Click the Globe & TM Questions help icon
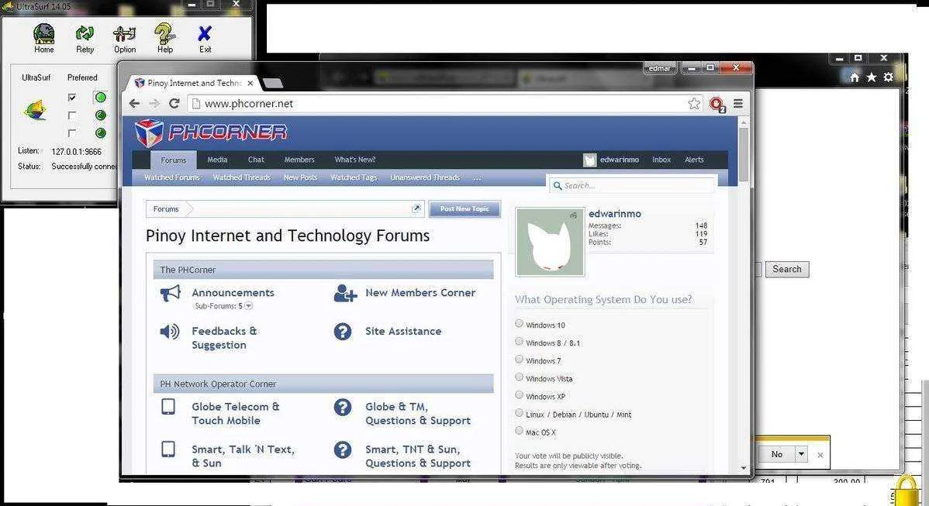The height and width of the screenshot is (506, 929). click(x=343, y=407)
